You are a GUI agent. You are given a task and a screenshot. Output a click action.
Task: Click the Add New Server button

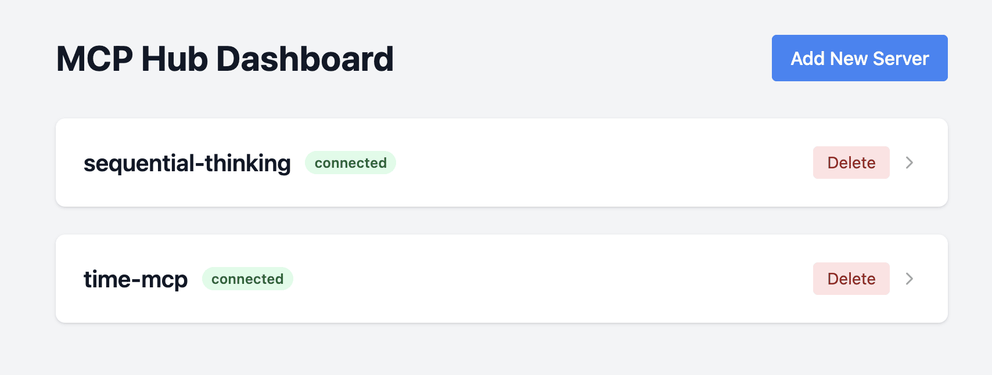859,58
